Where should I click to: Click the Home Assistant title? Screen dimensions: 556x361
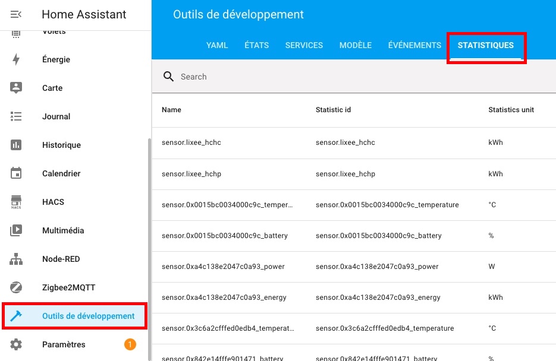click(x=84, y=14)
